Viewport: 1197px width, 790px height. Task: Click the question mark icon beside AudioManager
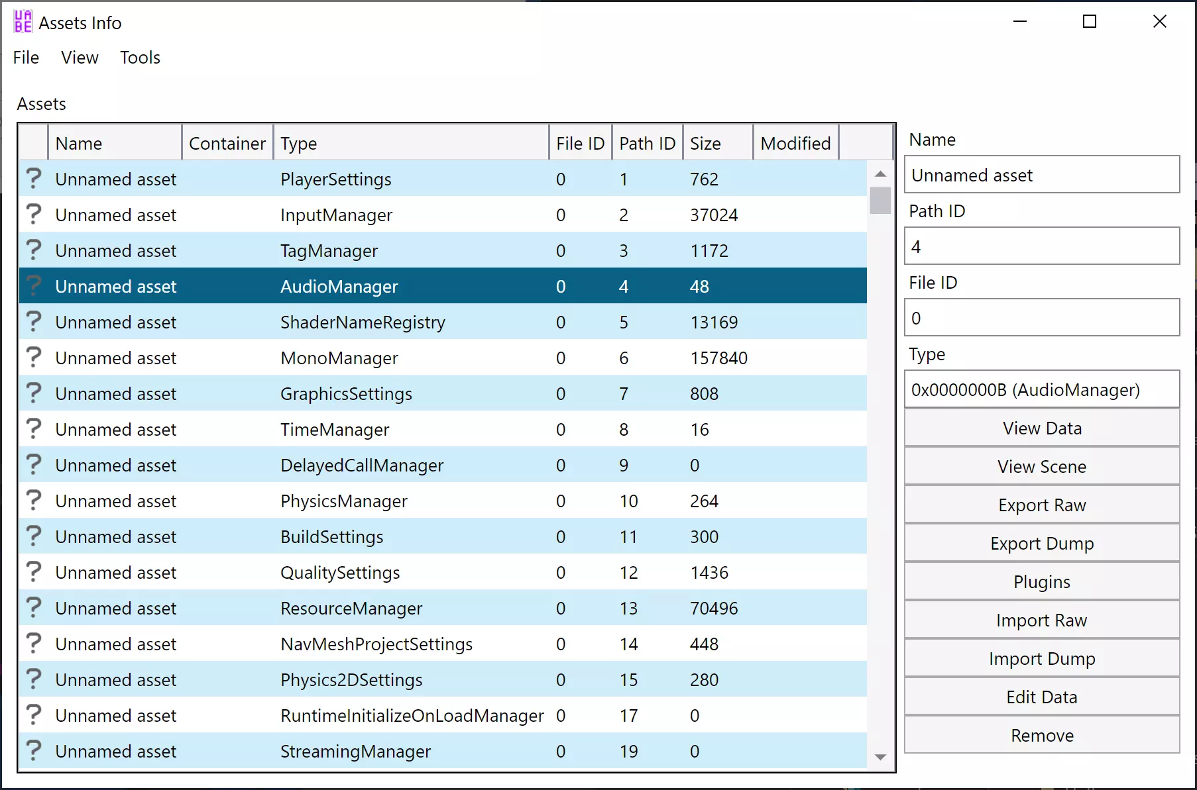tap(34, 286)
